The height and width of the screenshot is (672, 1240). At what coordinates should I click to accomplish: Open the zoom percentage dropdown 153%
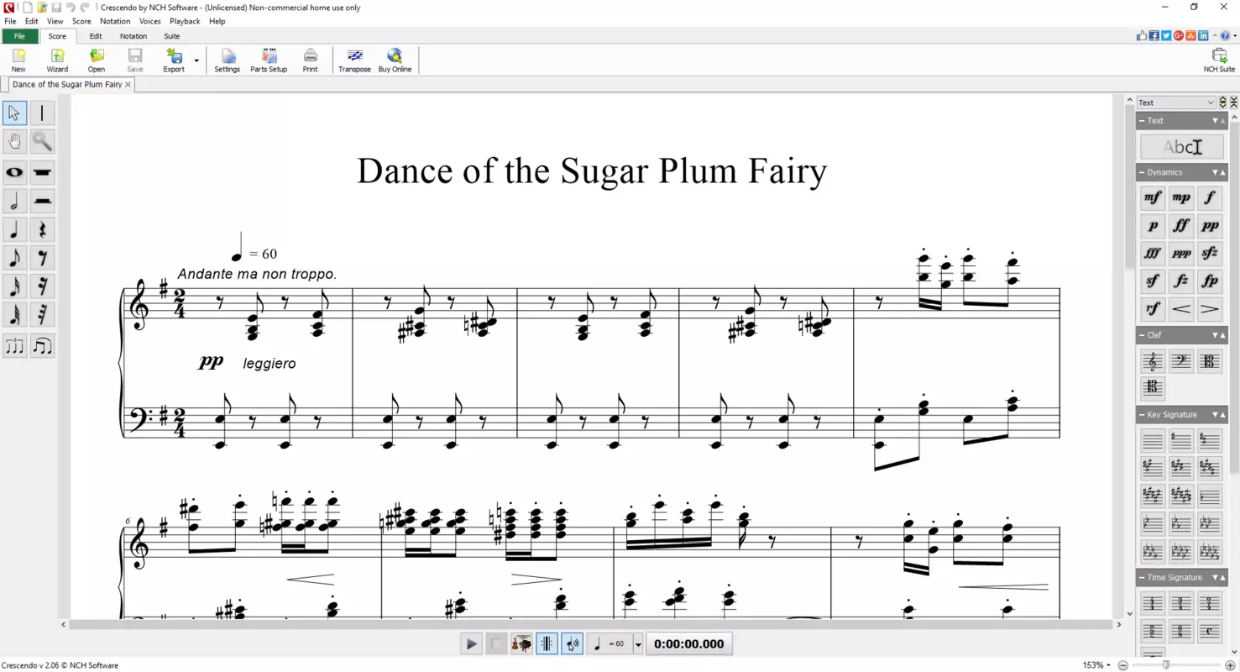click(x=1096, y=665)
